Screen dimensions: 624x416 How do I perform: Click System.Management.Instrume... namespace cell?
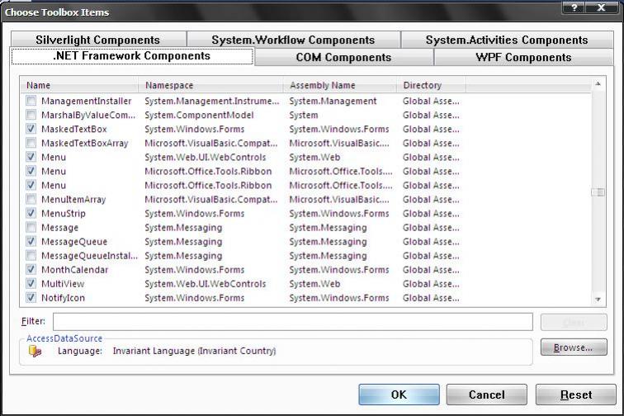pos(211,101)
